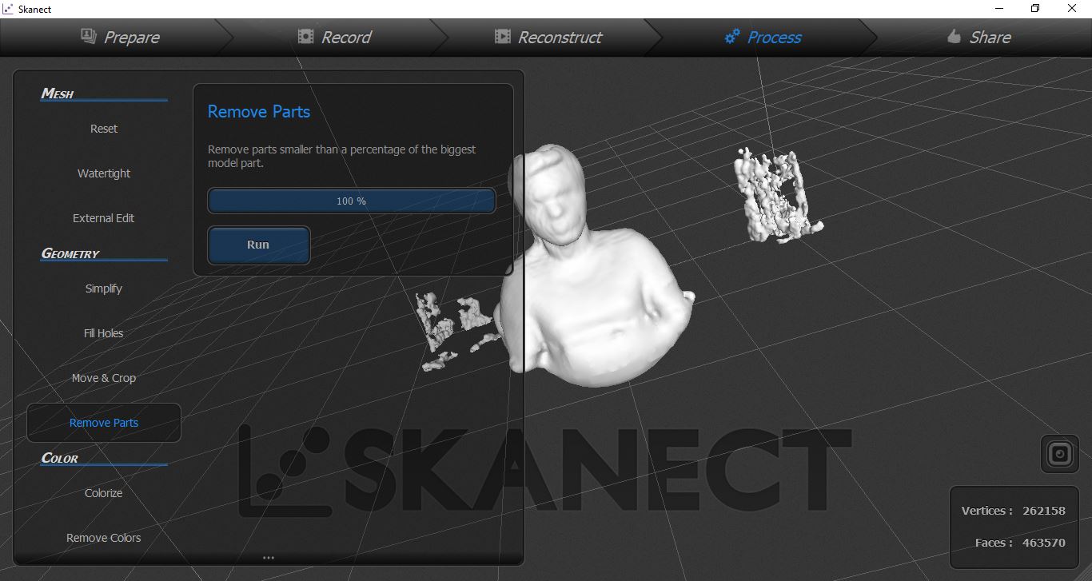1092x581 pixels.
Task: Click the camera view icon button
Action: 1060,454
